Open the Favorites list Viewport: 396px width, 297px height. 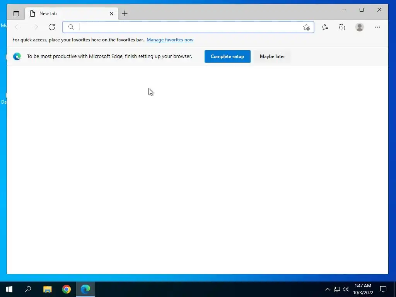[325, 27]
